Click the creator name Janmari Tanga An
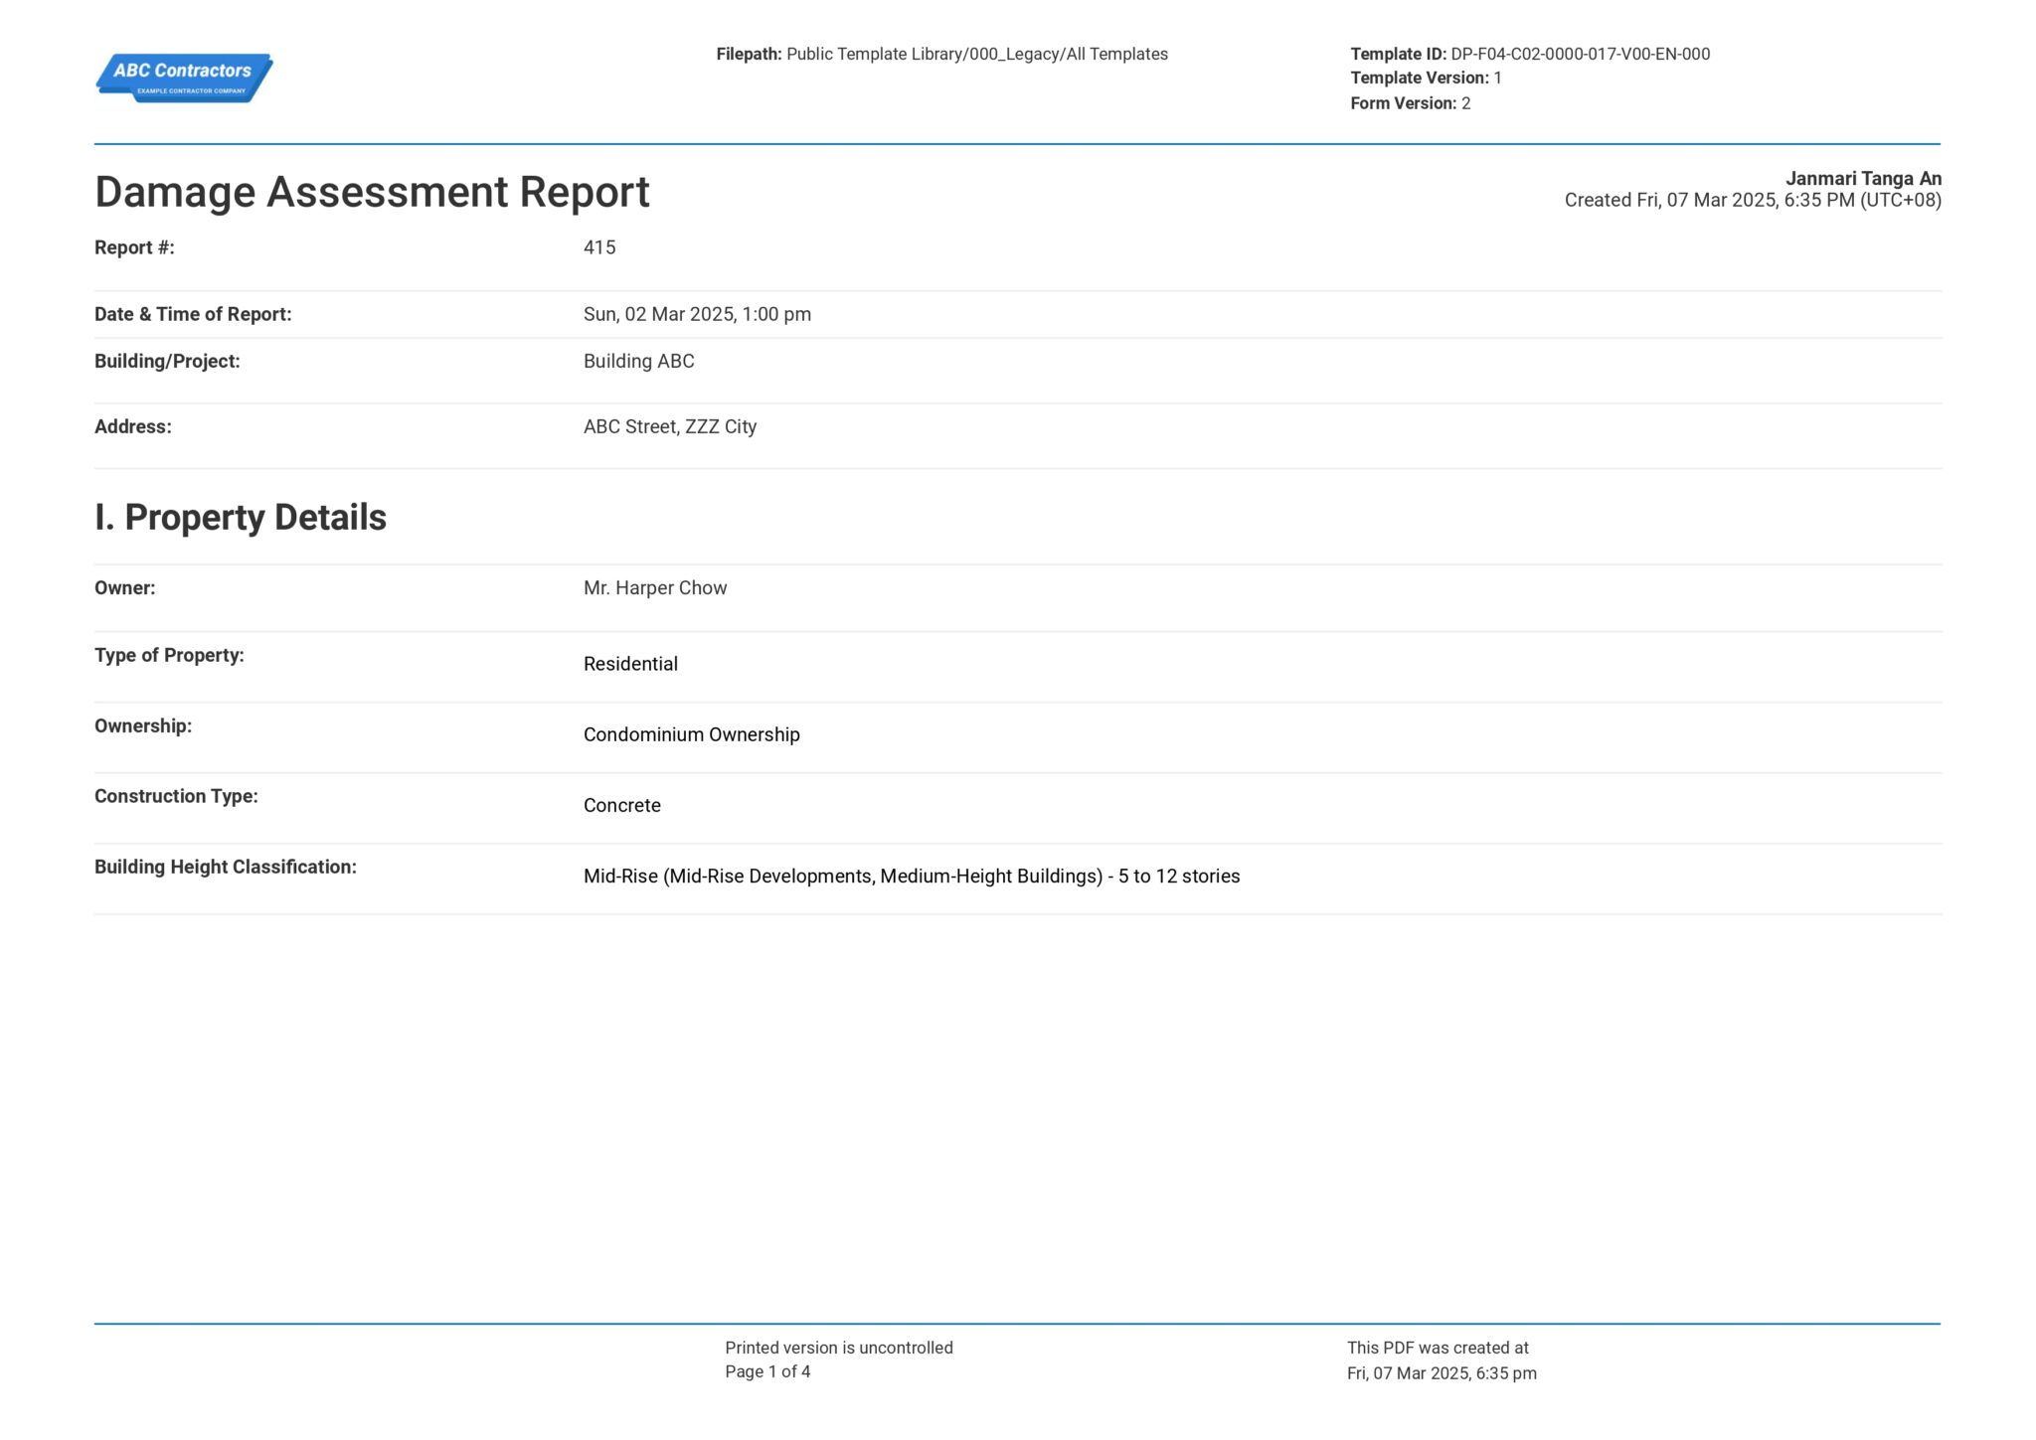2036x1440 pixels. 1863,179
